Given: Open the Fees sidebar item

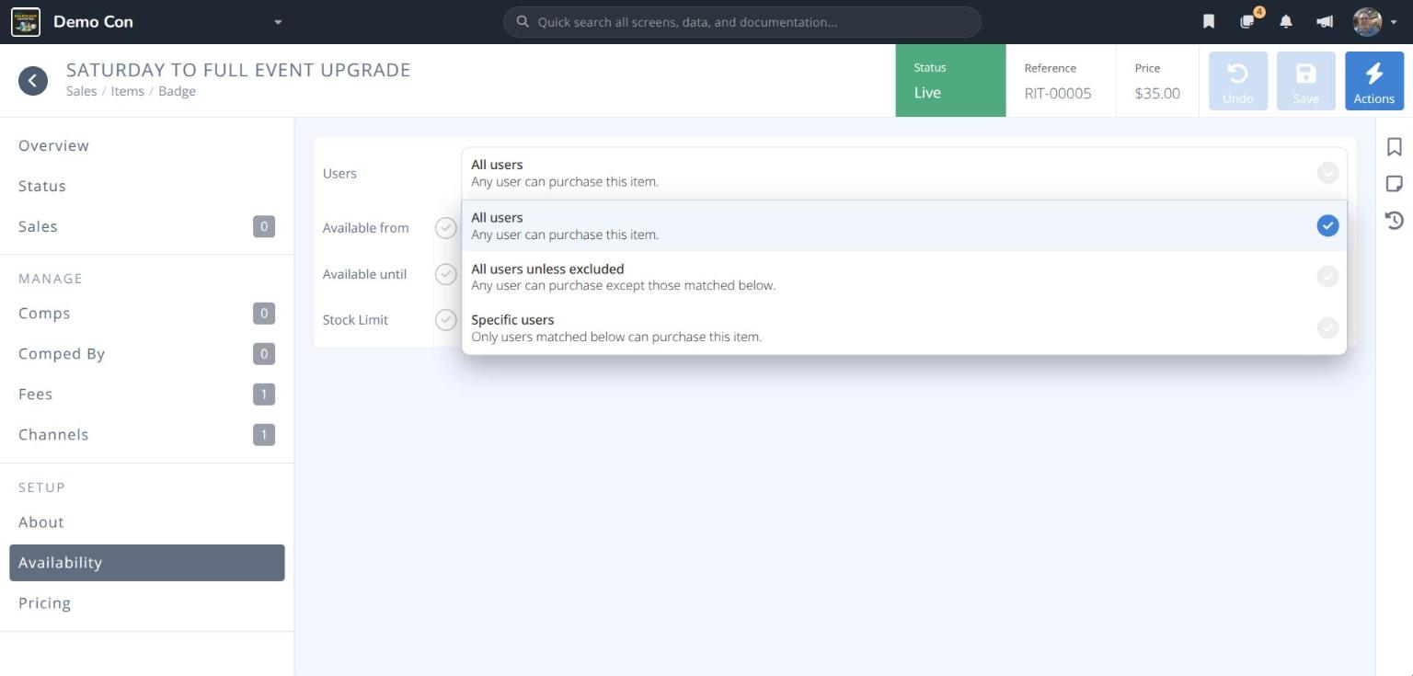Looking at the screenshot, I should click(147, 395).
